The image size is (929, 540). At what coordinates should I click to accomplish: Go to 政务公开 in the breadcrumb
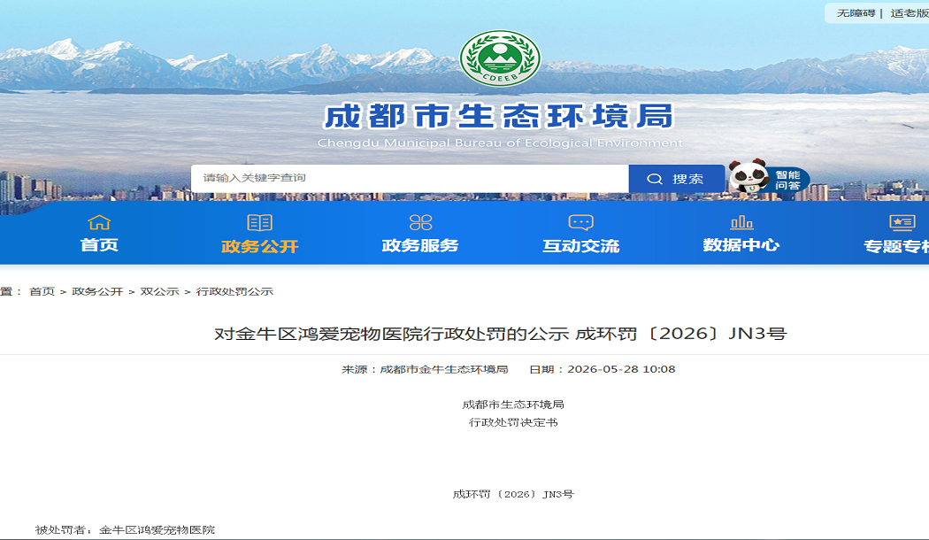(97, 291)
